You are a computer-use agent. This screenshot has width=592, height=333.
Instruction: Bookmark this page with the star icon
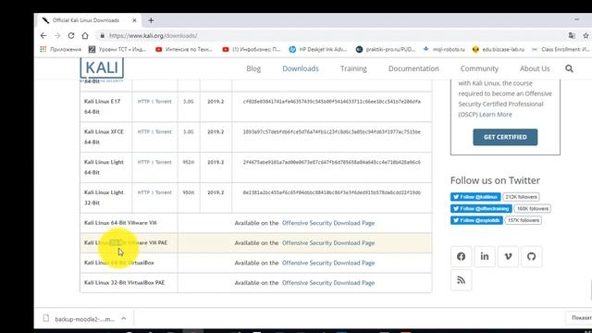click(x=586, y=35)
